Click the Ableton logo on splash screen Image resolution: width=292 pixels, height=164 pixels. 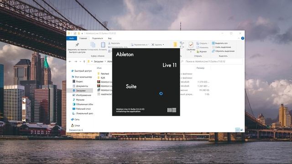172,110
